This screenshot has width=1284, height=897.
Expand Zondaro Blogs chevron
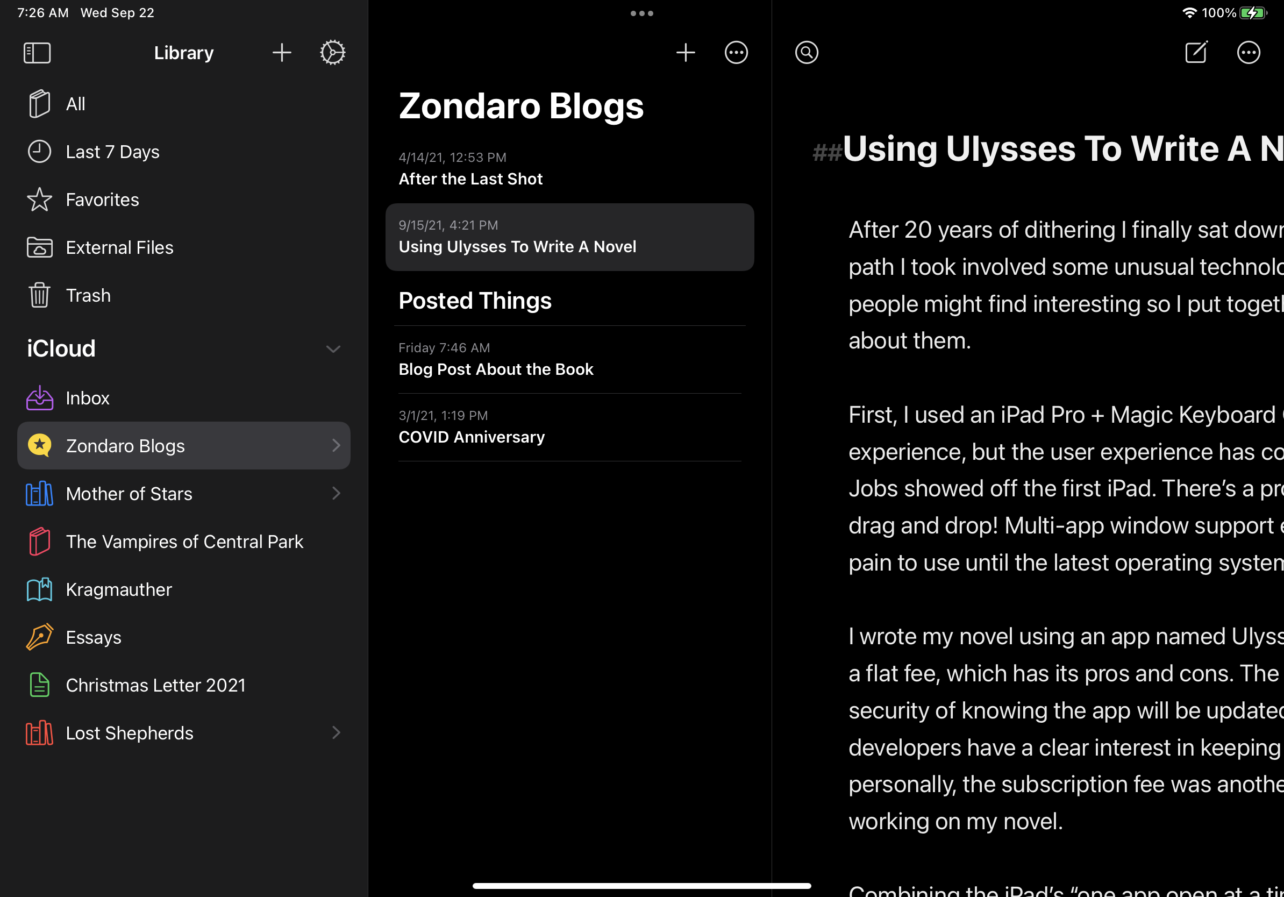[336, 446]
